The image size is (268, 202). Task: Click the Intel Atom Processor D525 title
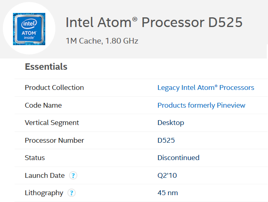154,22
